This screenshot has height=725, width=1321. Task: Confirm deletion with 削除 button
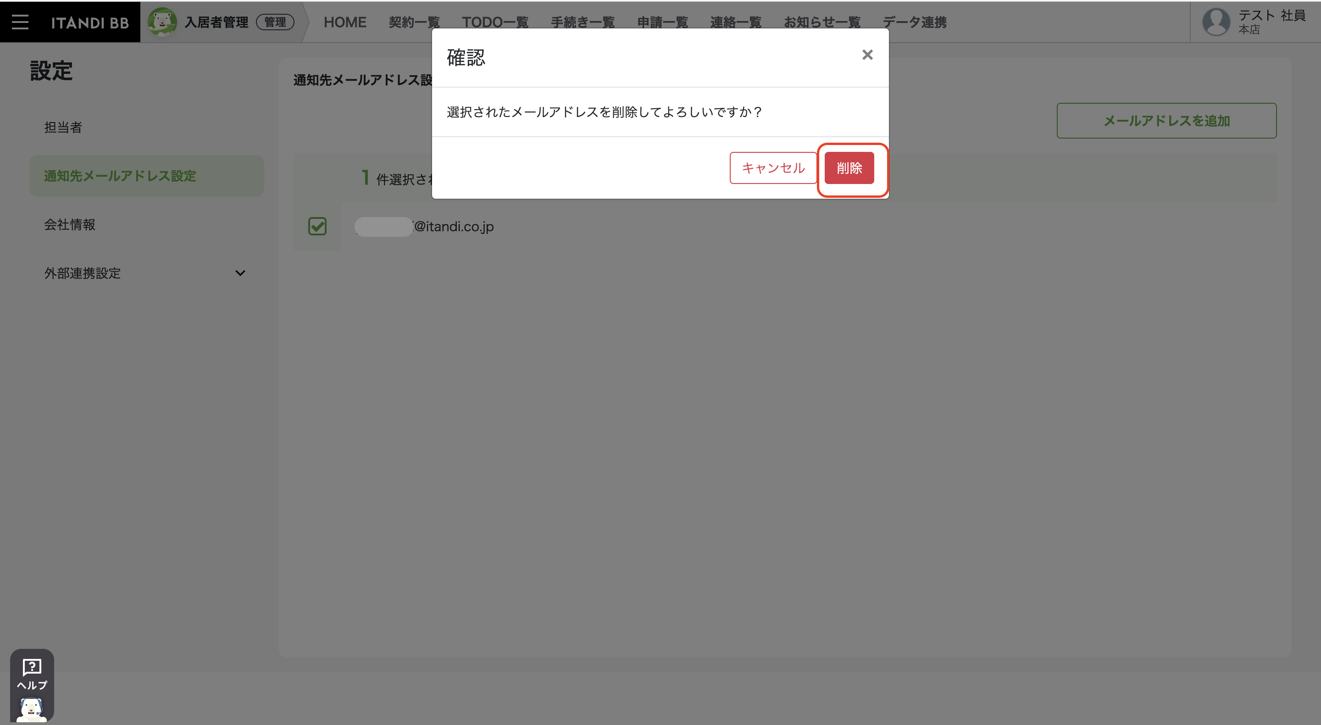(849, 168)
